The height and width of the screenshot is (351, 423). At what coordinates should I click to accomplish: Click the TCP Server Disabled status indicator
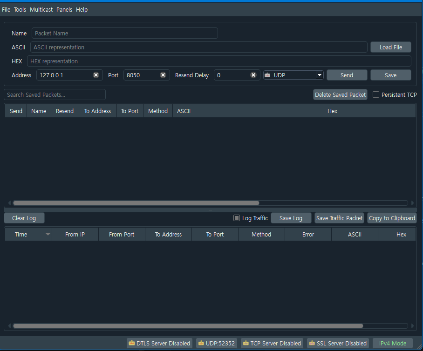point(272,343)
